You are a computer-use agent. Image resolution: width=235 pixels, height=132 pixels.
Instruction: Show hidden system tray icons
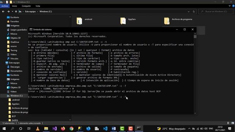[x=189, y=129]
